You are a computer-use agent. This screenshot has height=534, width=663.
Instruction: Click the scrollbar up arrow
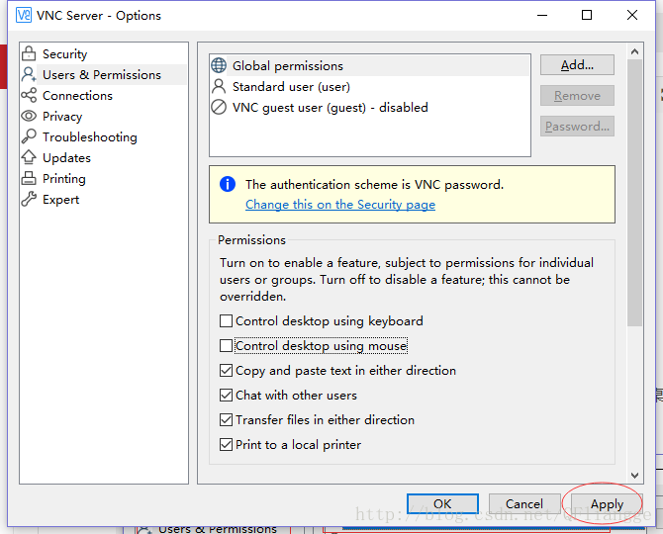pyautogui.click(x=634, y=51)
